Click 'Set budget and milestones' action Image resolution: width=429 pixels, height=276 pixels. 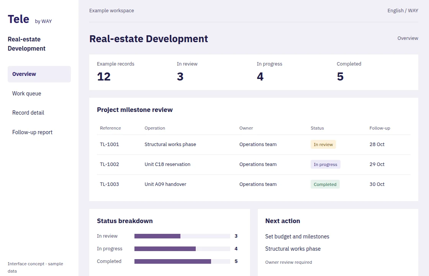pos(297,236)
